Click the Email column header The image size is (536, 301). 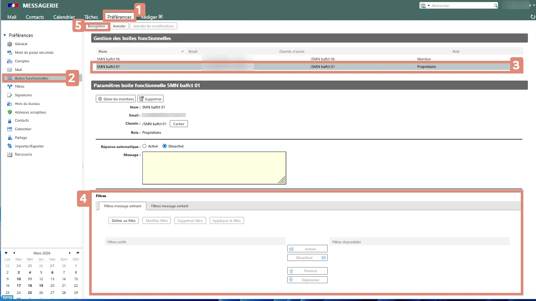pos(193,51)
